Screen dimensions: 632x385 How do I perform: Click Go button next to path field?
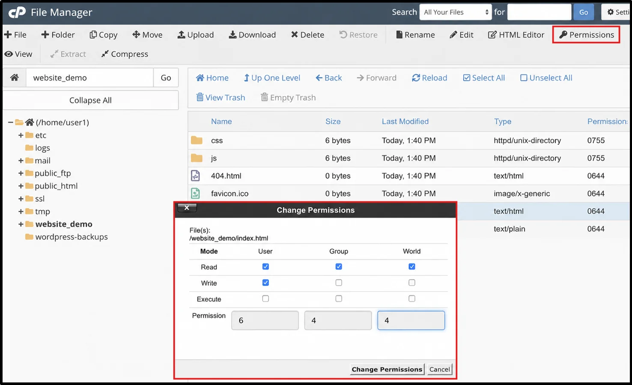166,78
